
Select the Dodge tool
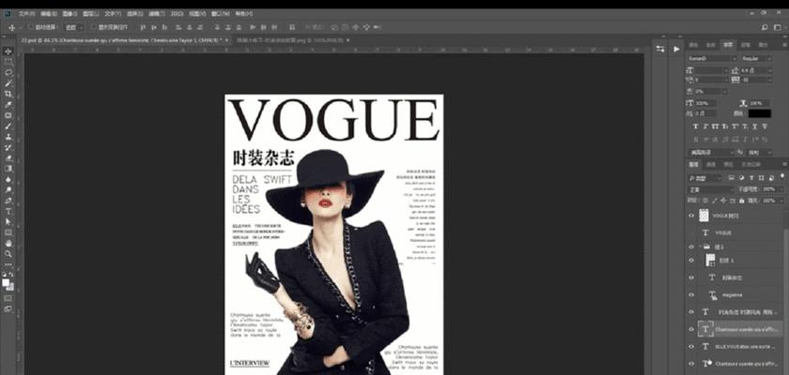8,189
